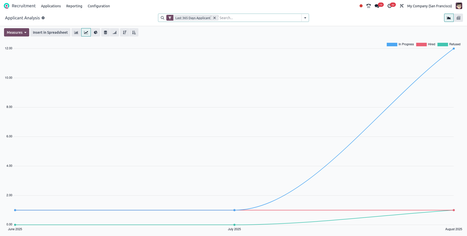Viewport: 467px width, 236px height.
Task: Sort chart in ascending order
Action: click(x=134, y=32)
